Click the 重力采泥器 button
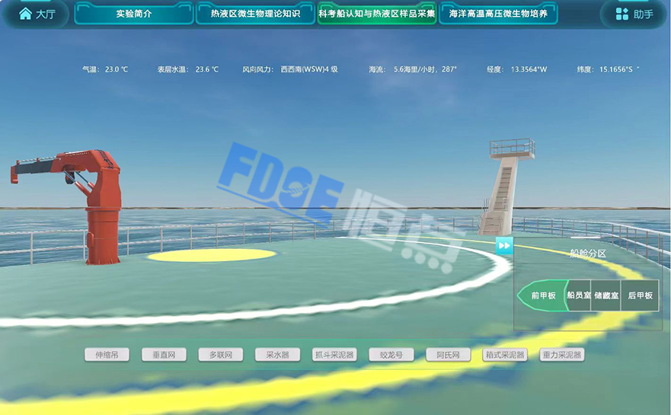Viewport: 671px width, 415px height. pyautogui.click(x=561, y=355)
